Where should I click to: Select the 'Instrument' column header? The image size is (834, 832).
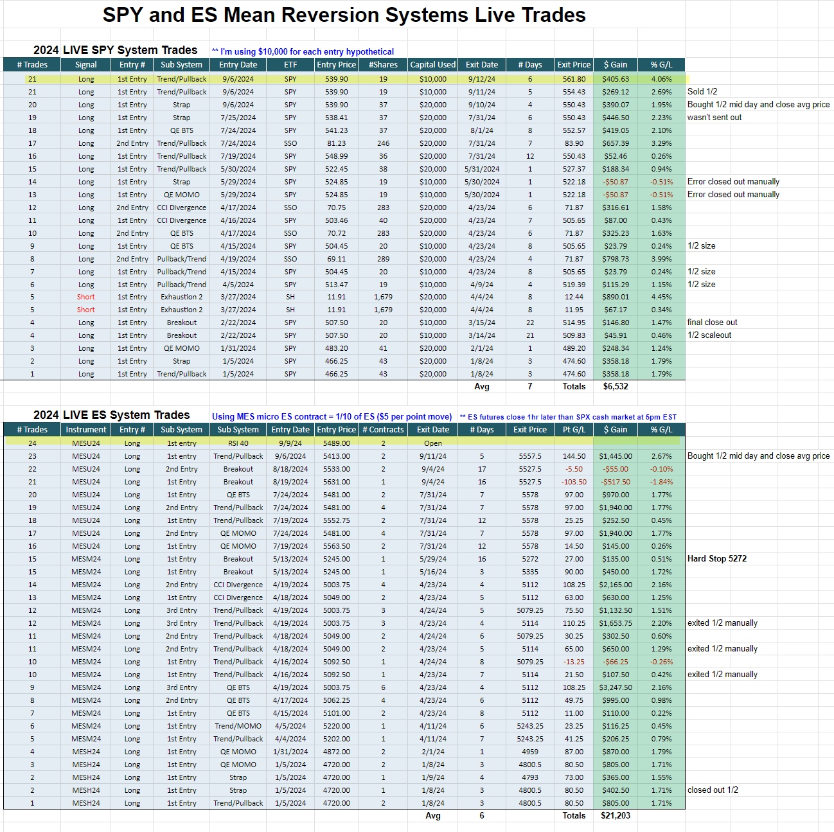86,429
